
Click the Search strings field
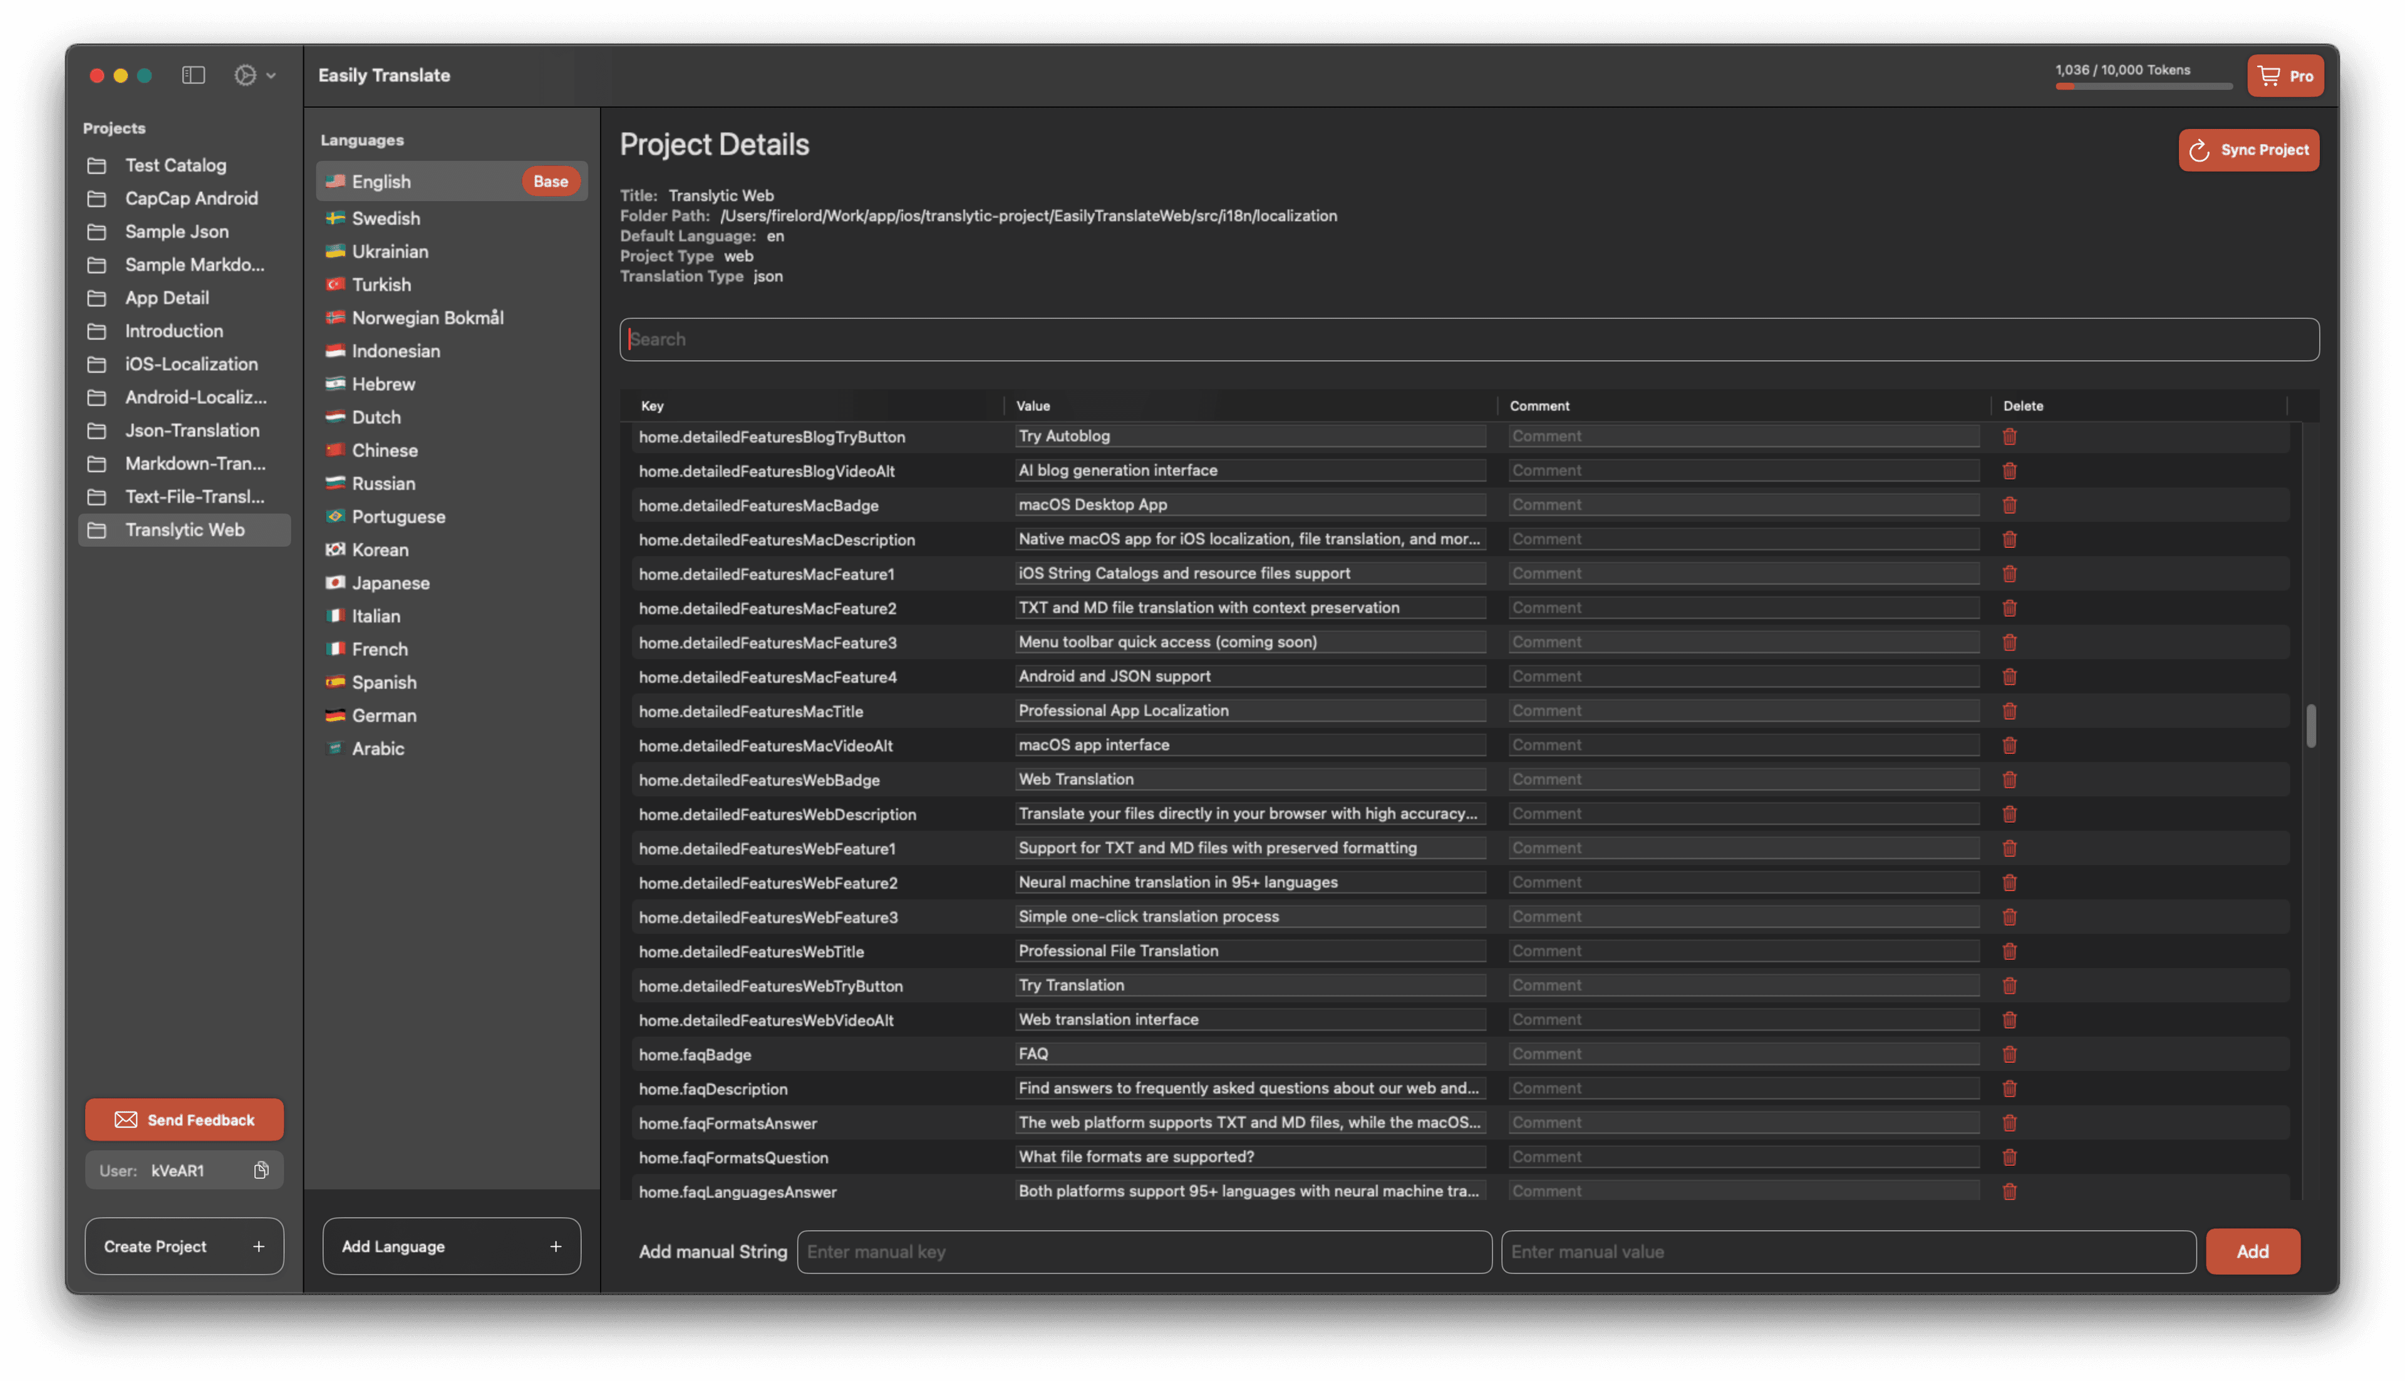coord(1469,339)
